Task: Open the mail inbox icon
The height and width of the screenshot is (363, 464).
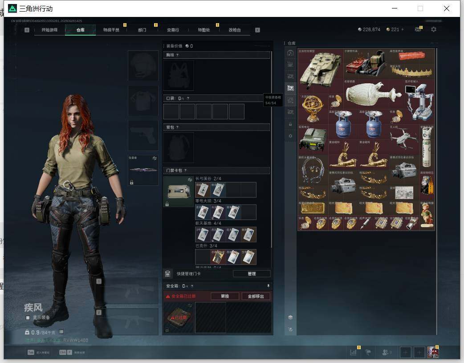Action: (x=418, y=29)
